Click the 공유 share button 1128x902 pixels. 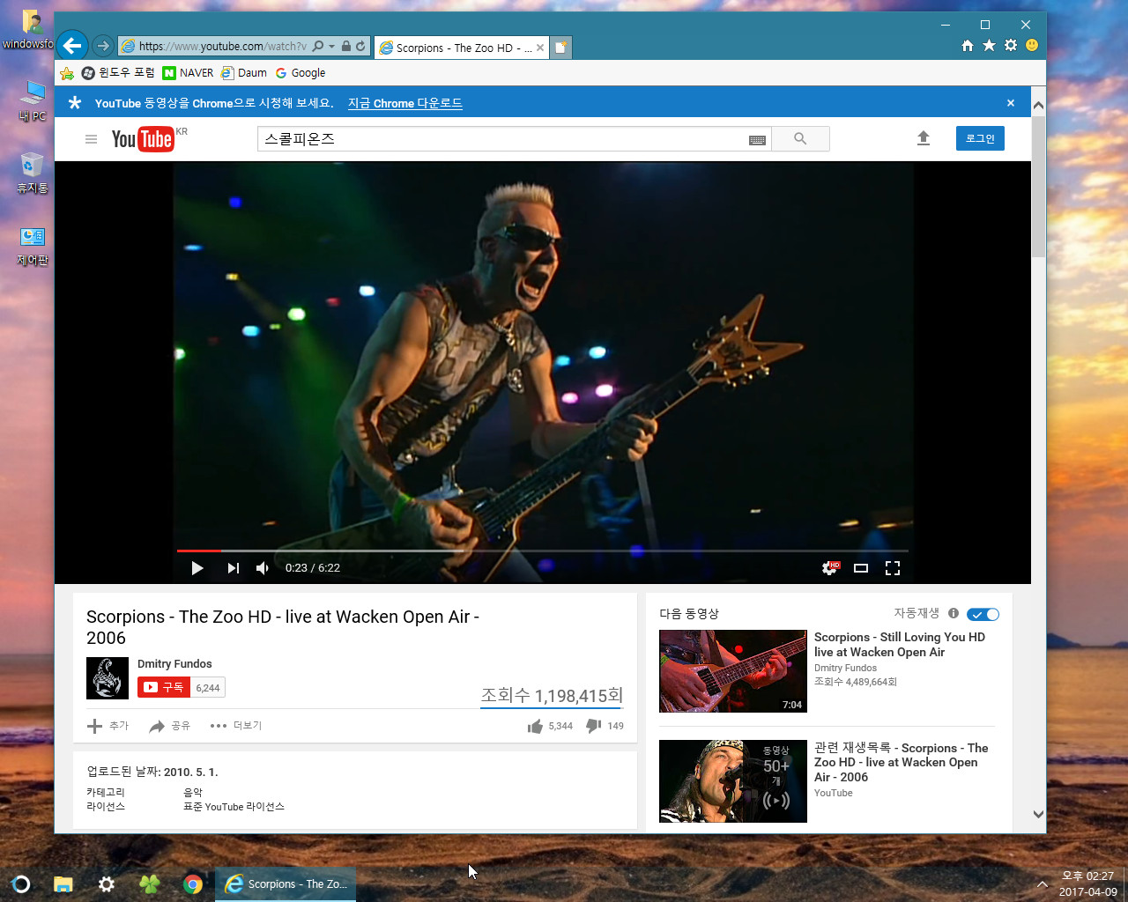(170, 726)
